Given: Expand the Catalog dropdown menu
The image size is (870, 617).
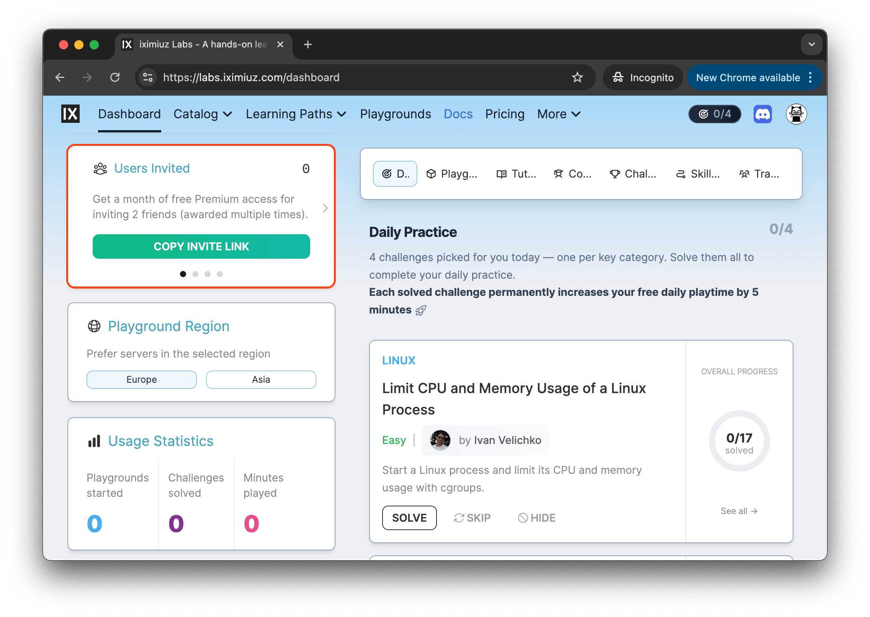Looking at the screenshot, I should pos(203,114).
